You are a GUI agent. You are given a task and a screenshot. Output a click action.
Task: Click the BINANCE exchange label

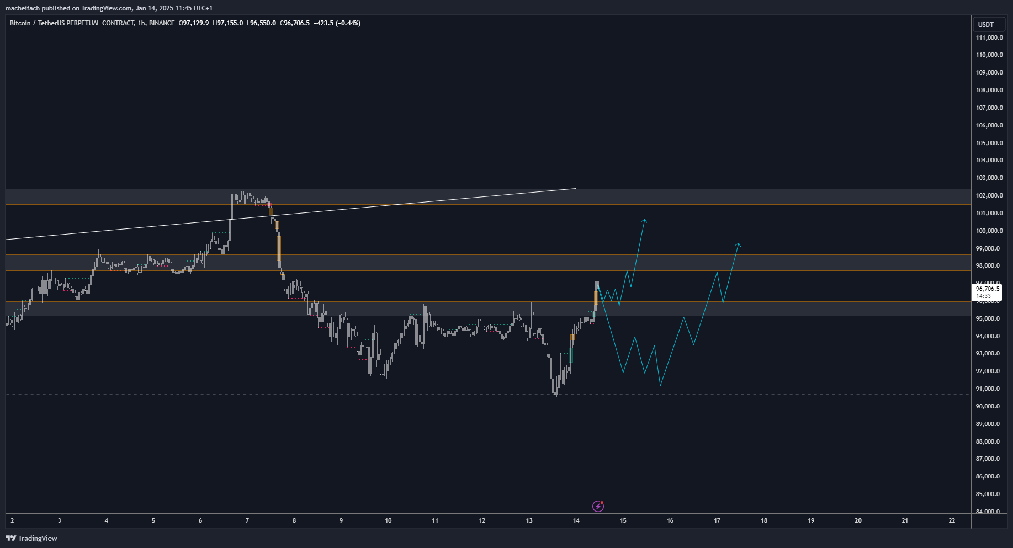pos(162,23)
